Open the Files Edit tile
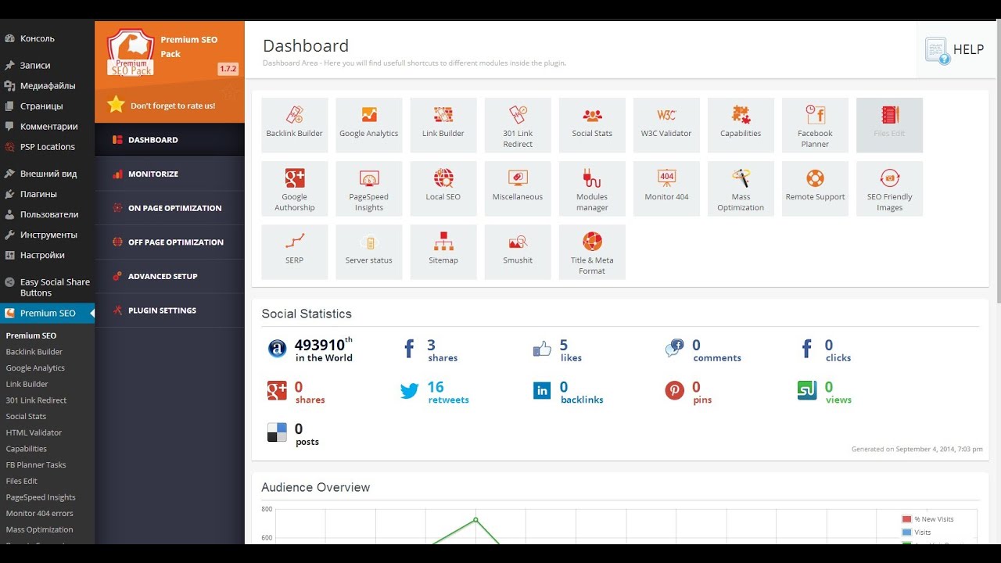 [x=889, y=125]
